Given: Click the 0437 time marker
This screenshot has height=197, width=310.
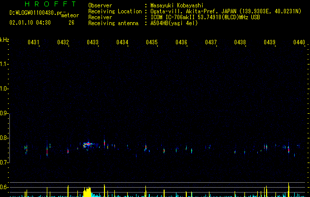Looking at the screenshot, I should pyautogui.click(x=211, y=42).
